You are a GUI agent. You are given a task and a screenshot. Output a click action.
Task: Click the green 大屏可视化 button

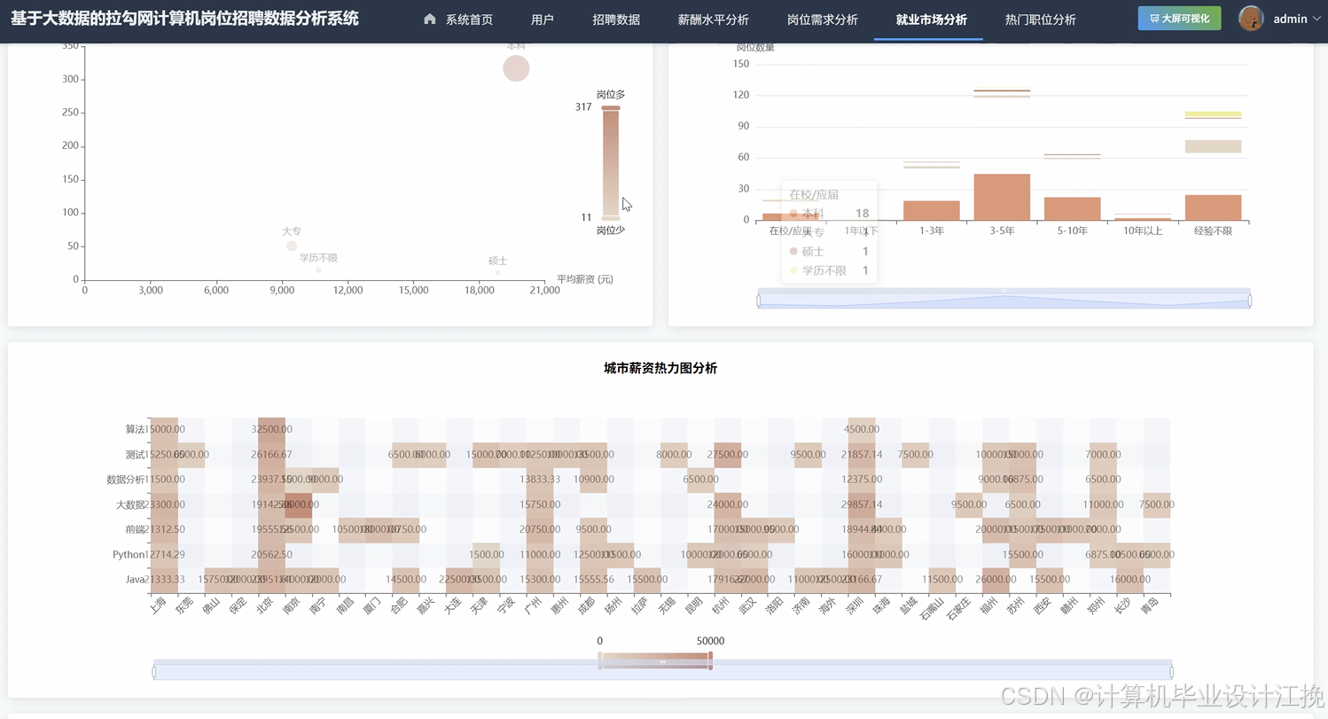tap(1179, 18)
